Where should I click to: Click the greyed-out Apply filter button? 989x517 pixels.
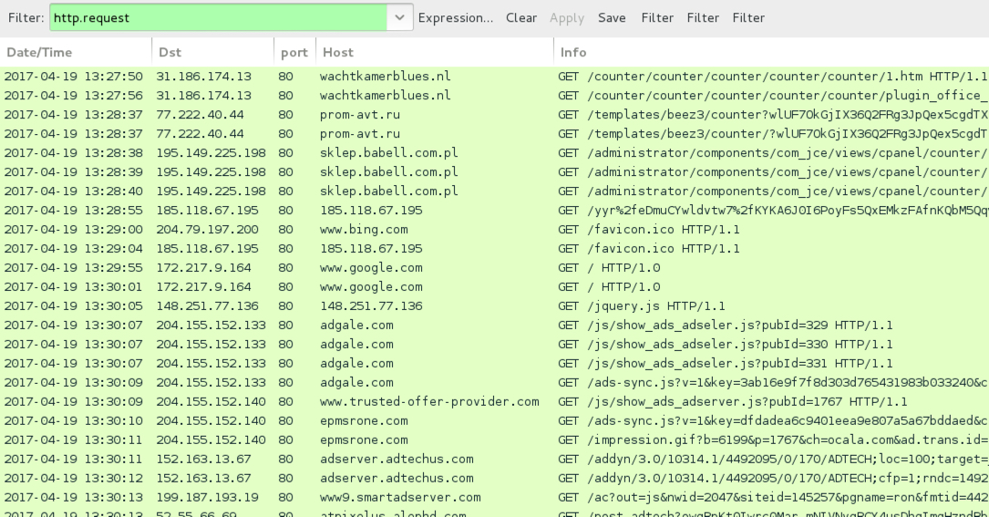click(x=566, y=17)
